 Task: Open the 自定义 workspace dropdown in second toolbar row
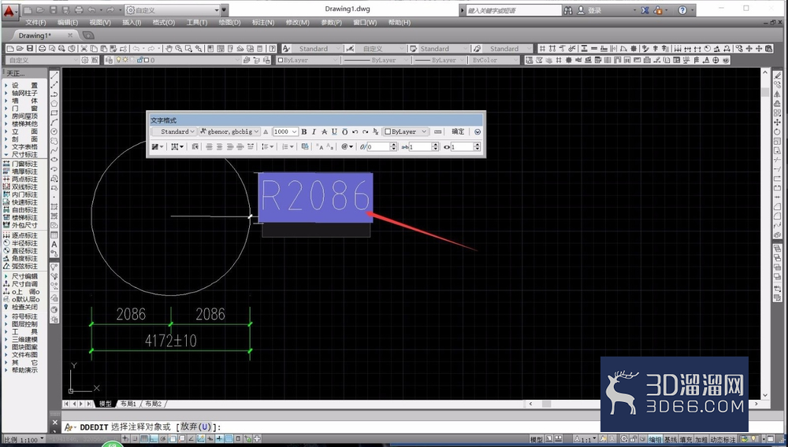43,60
